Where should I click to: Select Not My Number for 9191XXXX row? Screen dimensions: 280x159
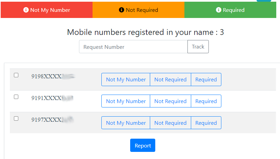coord(126,101)
